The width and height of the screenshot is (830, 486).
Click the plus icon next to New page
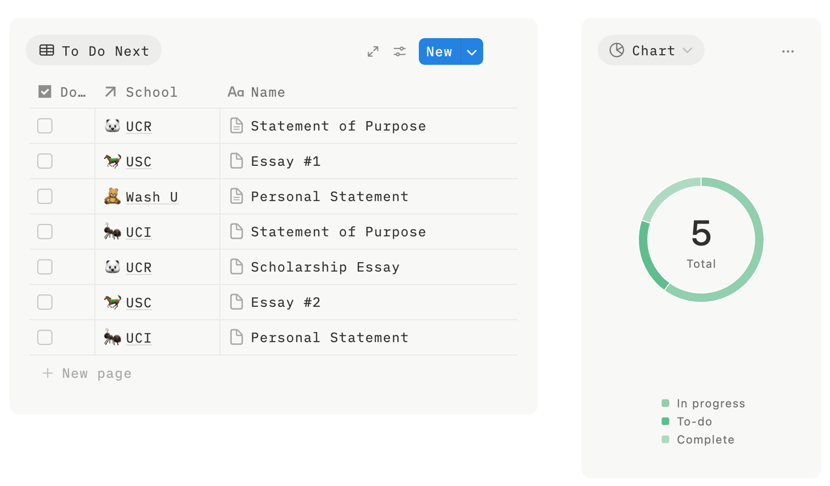[48, 373]
